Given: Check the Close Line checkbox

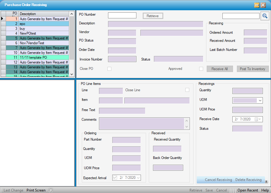Looking at the screenshot, I should click(187, 90).
